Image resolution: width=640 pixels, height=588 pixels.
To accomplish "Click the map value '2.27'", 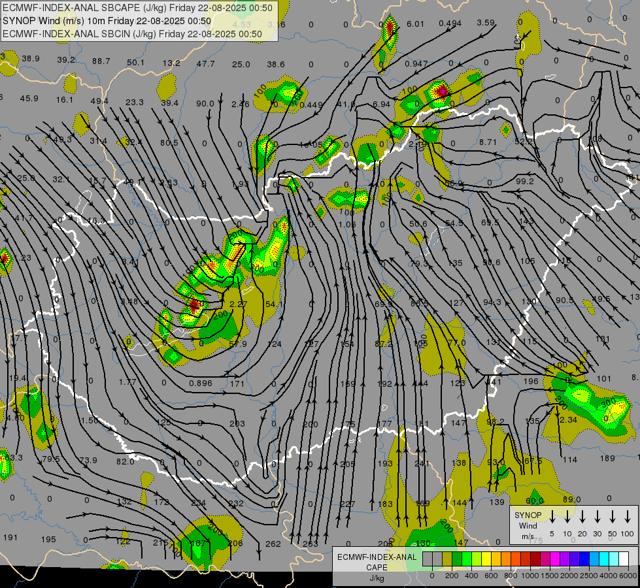I will click(239, 304).
